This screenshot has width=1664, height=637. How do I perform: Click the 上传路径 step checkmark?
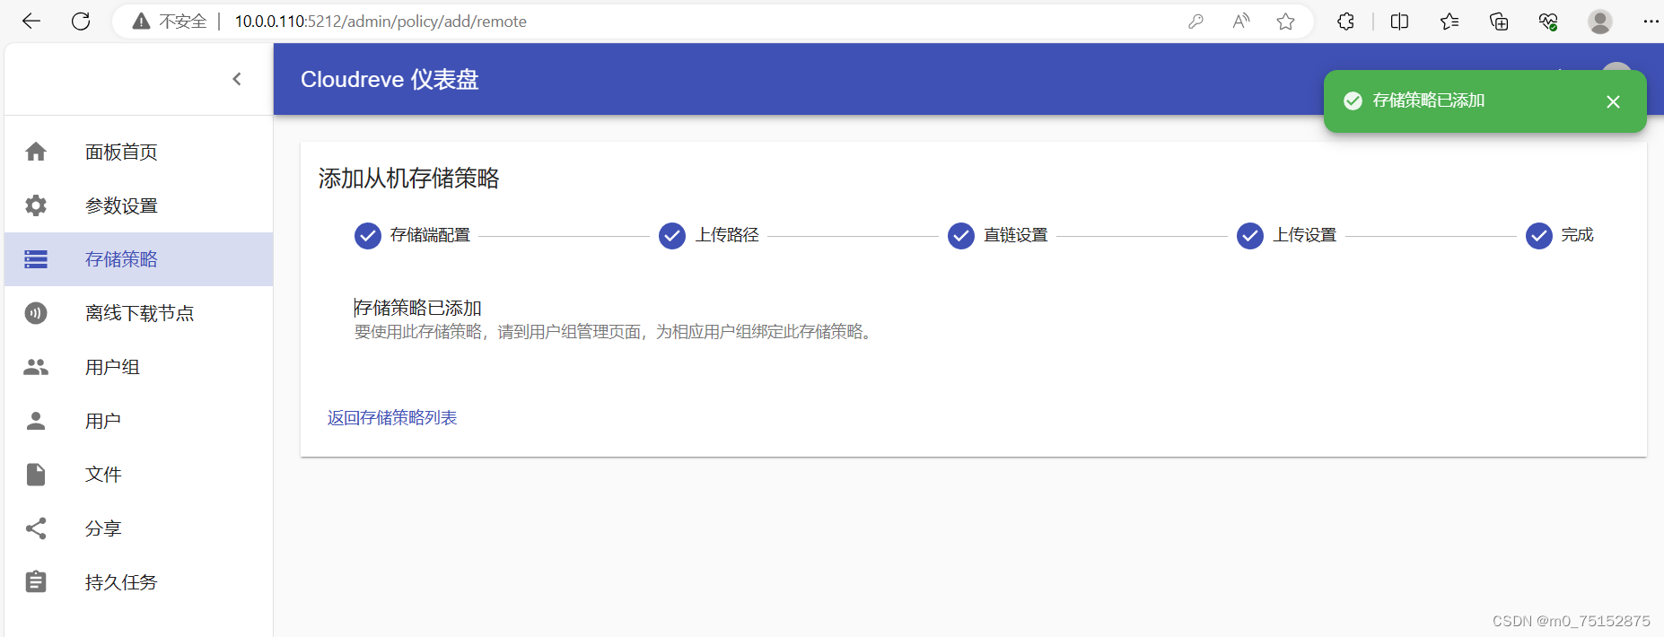[x=672, y=236]
